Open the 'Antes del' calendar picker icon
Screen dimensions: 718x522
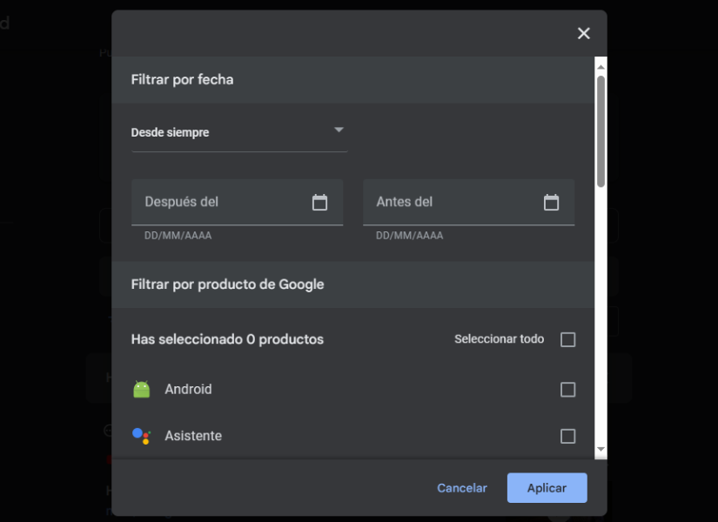pos(551,202)
